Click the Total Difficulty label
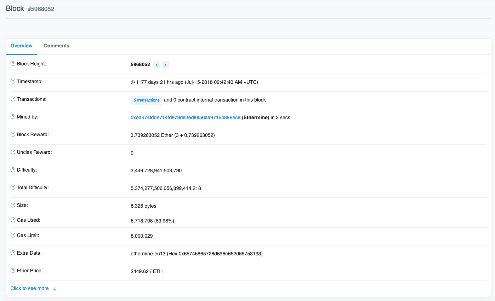This screenshot has width=495, height=301. (33, 188)
